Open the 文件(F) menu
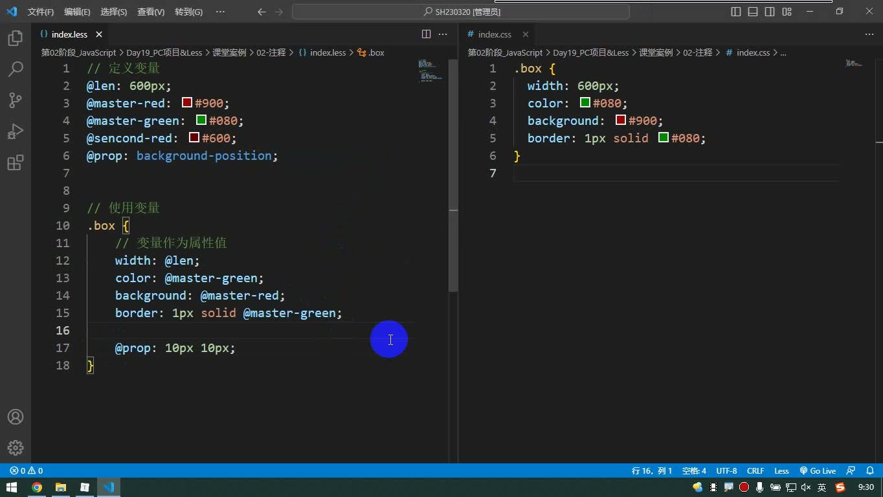Screen dimensions: 883x497 coord(41,12)
